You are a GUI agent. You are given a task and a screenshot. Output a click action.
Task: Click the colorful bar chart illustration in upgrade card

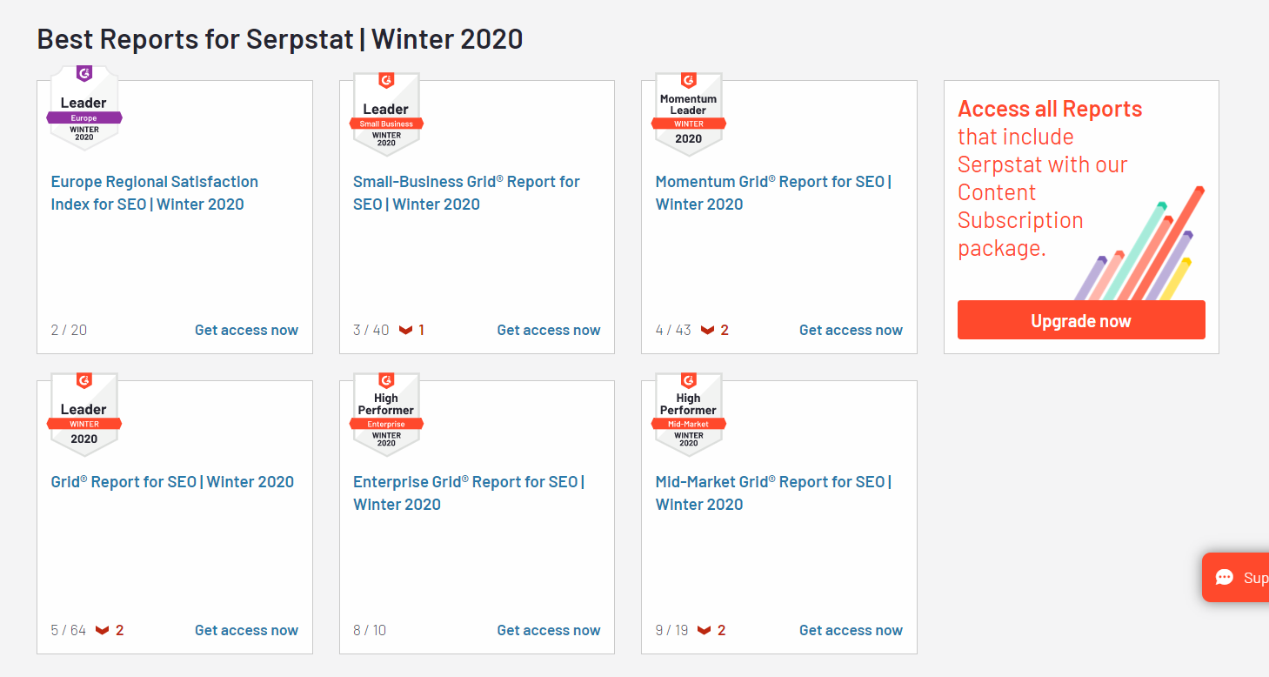point(1139,244)
